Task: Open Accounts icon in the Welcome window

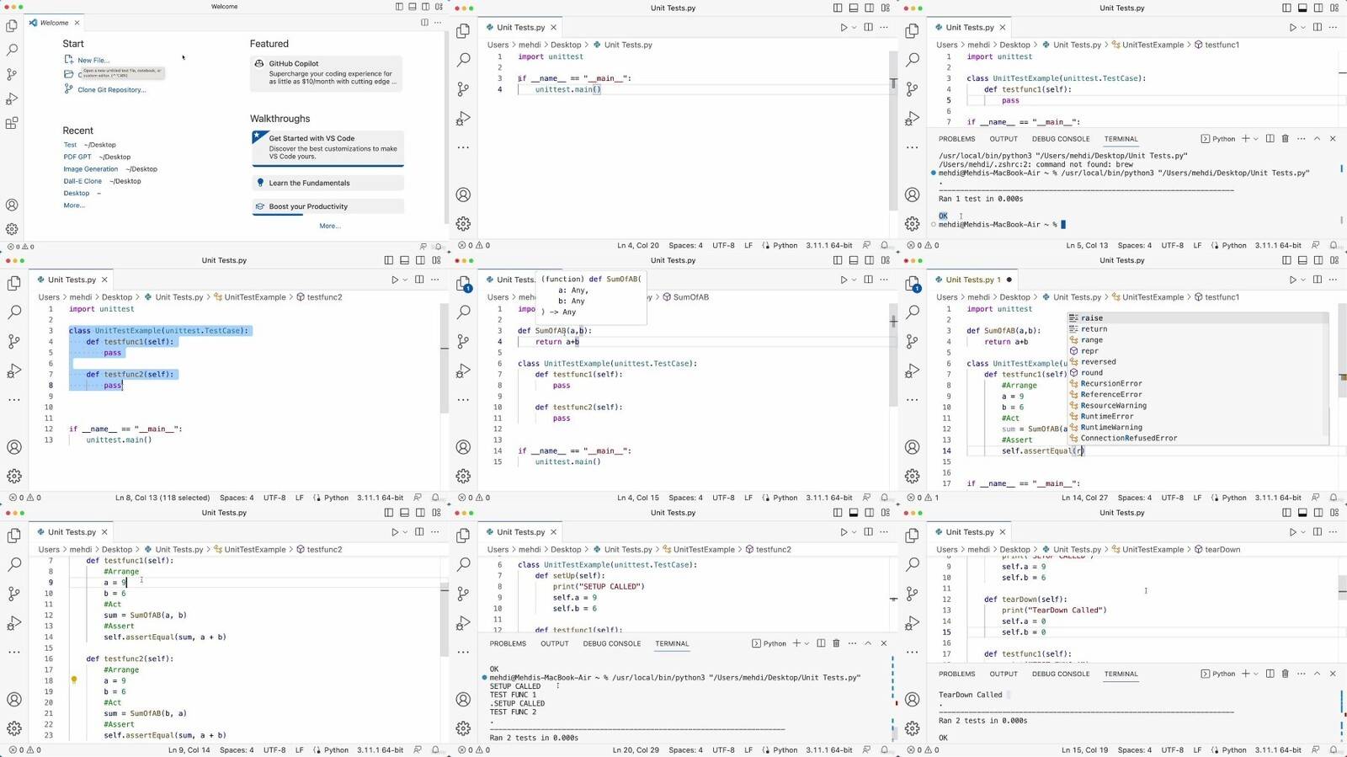Action: 12,205
